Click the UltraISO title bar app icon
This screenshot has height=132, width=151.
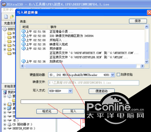[4, 4]
